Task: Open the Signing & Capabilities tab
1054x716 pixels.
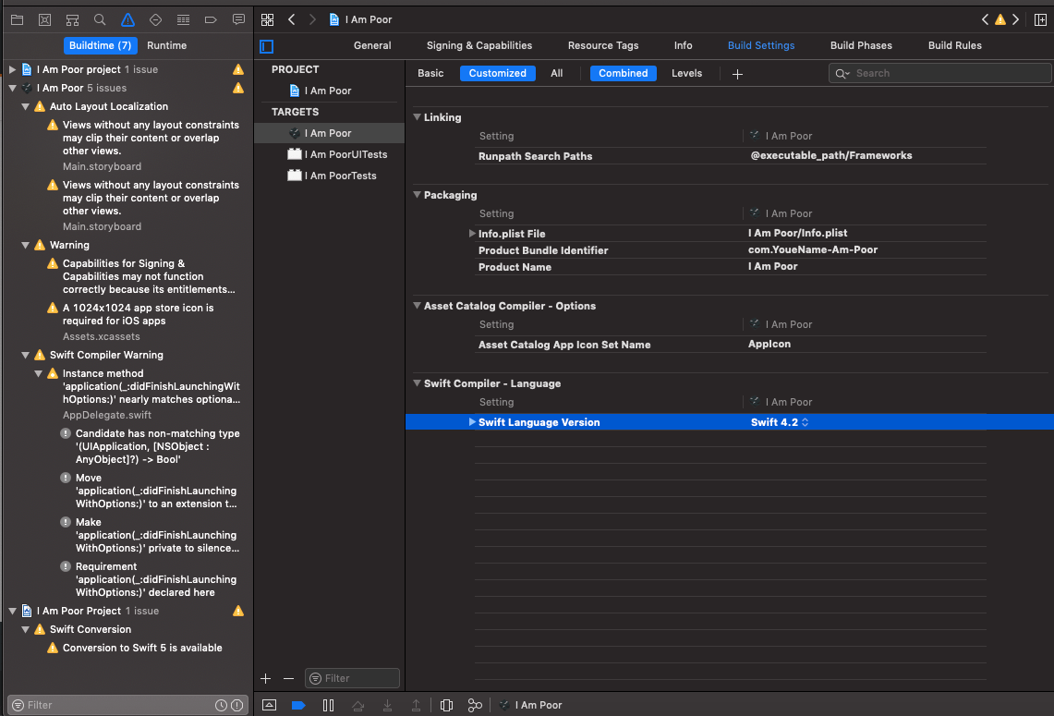Action: coord(479,45)
